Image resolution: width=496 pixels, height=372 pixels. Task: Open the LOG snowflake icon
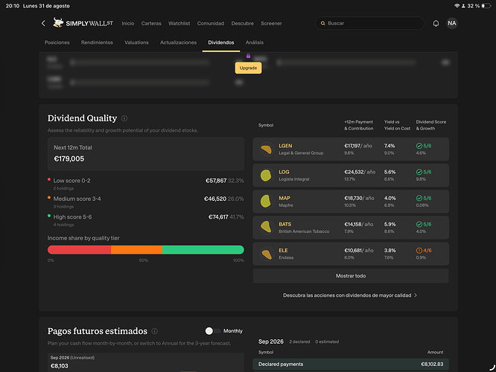[x=266, y=176]
